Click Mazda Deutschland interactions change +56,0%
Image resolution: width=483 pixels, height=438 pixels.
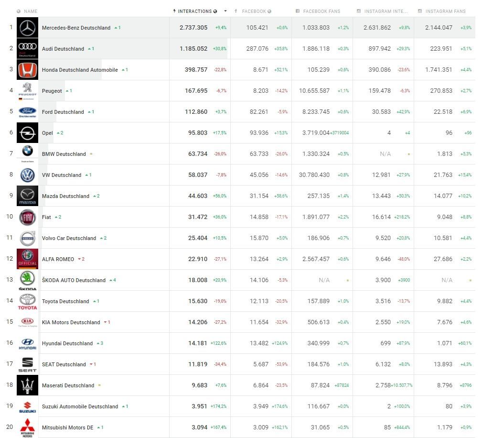pos(220,196)
